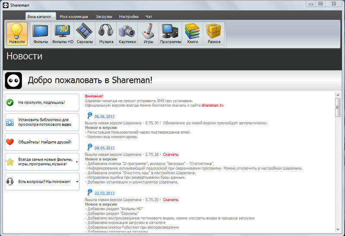Image resolution: width=345 pixels, height=236 pixels.
Task: Open the Игры joystick category
Action: point(148,34)
